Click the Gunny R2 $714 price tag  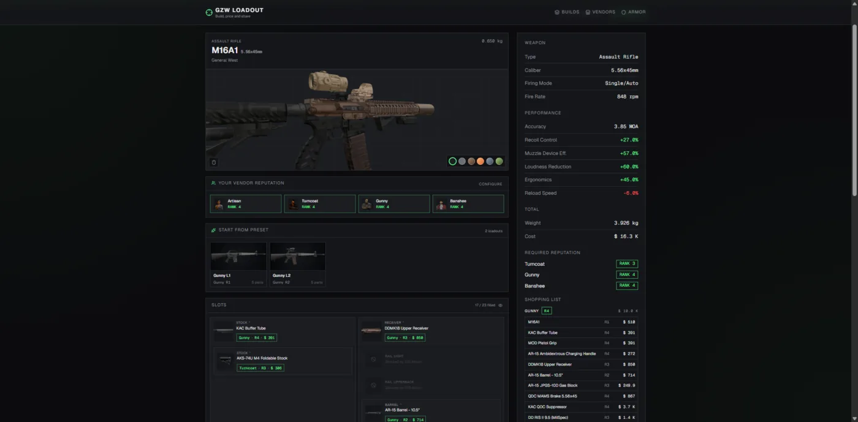pyautogui.click(x=405, y=420)
